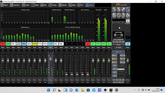
Task: Click the CONGAS channel fader
Action: pyautogui.click(x=35, y=60)
